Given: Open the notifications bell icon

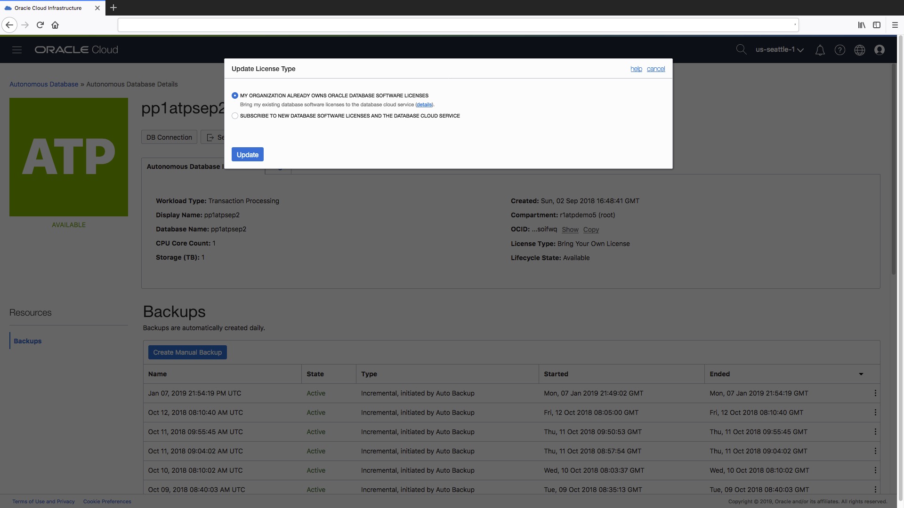Looking at the screenshot, I should click(x=820, y=50).
